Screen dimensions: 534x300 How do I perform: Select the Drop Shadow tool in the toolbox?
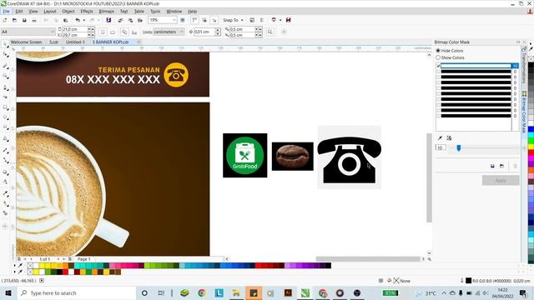point(5,172)
